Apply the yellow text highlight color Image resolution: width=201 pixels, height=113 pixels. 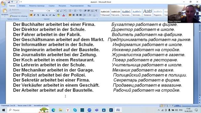[59, 15]
